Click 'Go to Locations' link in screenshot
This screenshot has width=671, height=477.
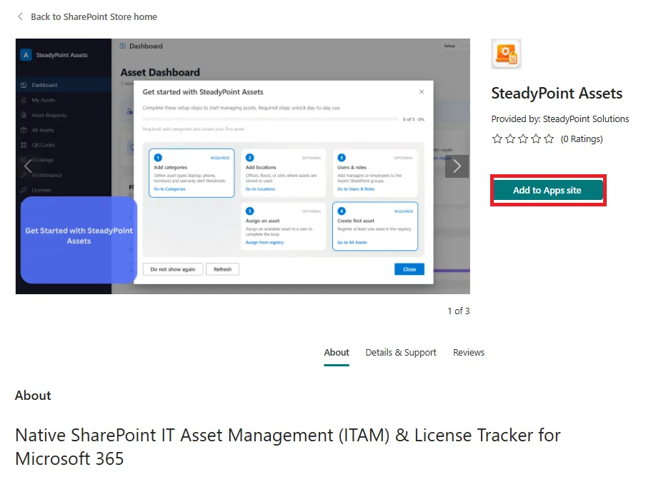click(260, 189)
